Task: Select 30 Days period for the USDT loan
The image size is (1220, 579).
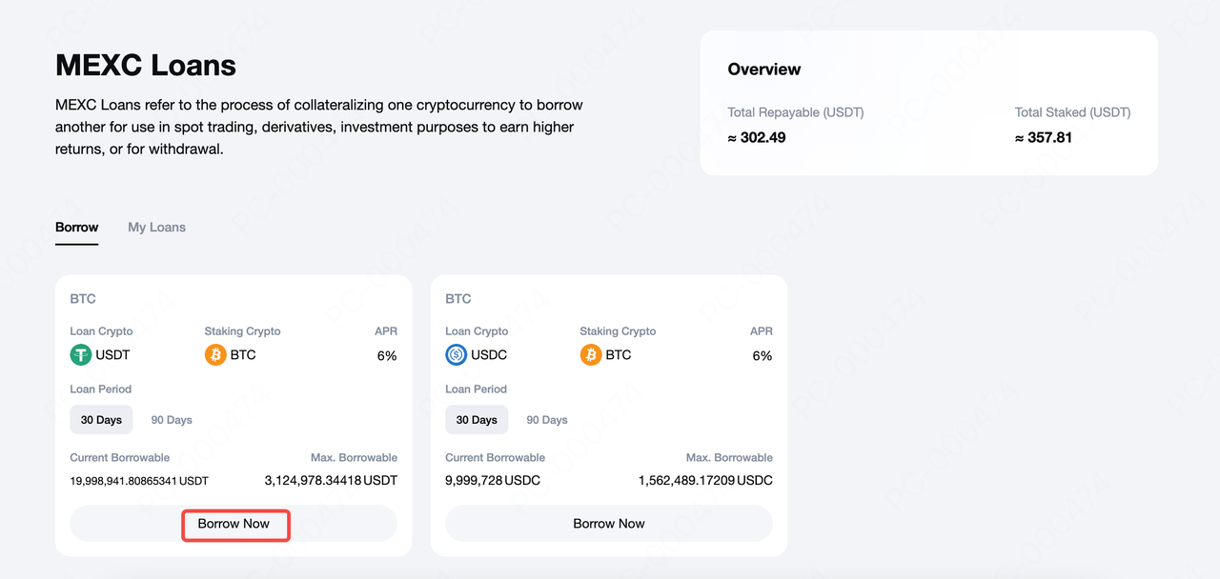Action: [x=101, y=420]
